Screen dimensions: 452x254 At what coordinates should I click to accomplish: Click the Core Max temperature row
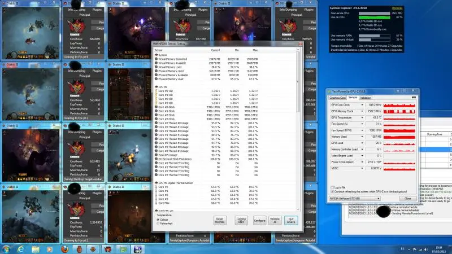pyautogui.click(x=206, y=203)
